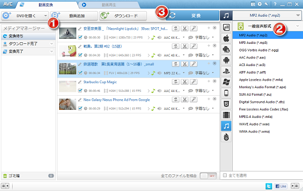Click convert arrows icon for New Galaxy Nexus
Image resolution: width=303 pixels, height=191 pixels.
[175, 100]
